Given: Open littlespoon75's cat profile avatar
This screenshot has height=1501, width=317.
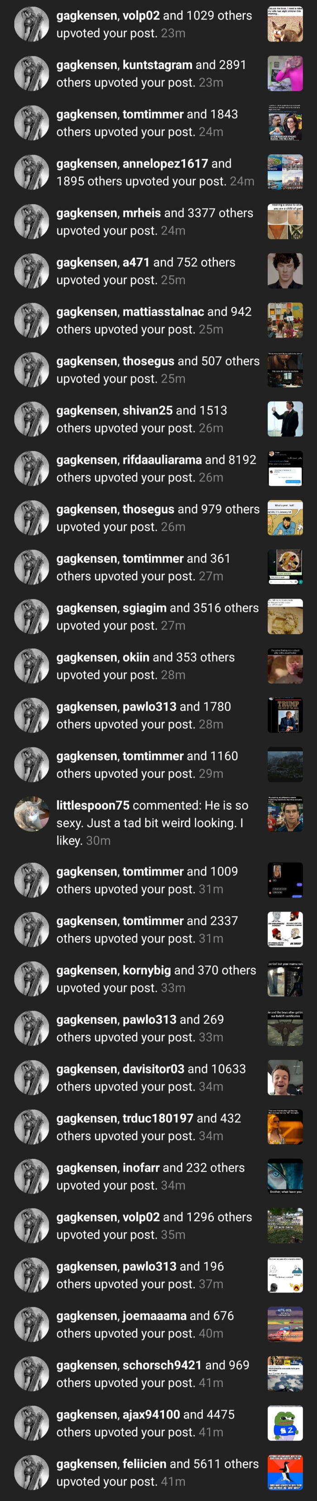Looking at the screenshot, I should tap(31, 814).
